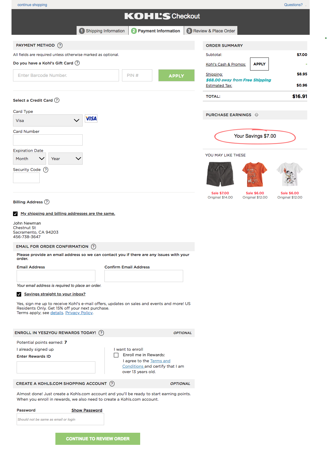Image resolution: width=333 pixels, height=463 pixels.
Task: Select the orange t-shirt suggested product
Action: [255, 175]
